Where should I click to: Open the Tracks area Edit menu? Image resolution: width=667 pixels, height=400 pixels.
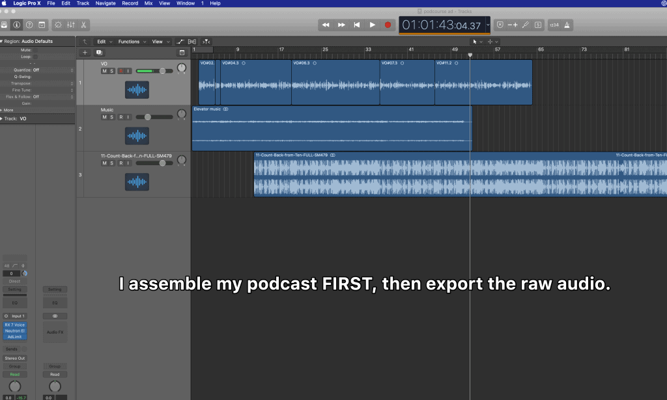[x=104, y=42]
